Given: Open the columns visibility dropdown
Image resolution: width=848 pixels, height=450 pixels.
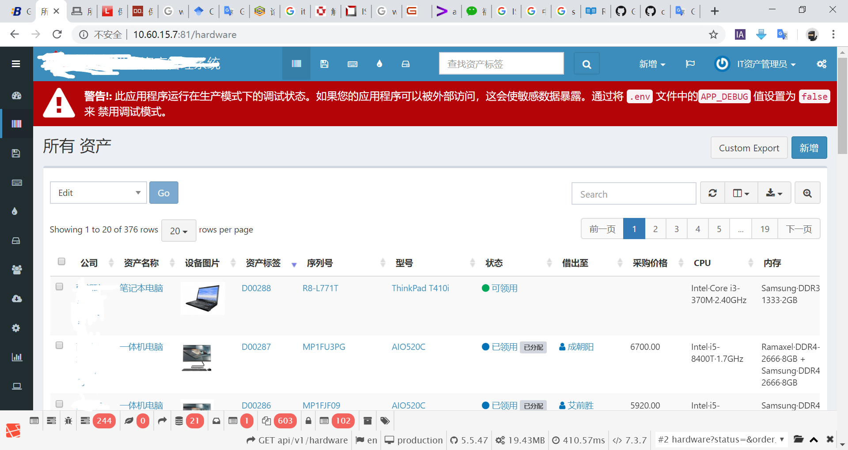Looking at the screenshot, I should tap(741, 193).
